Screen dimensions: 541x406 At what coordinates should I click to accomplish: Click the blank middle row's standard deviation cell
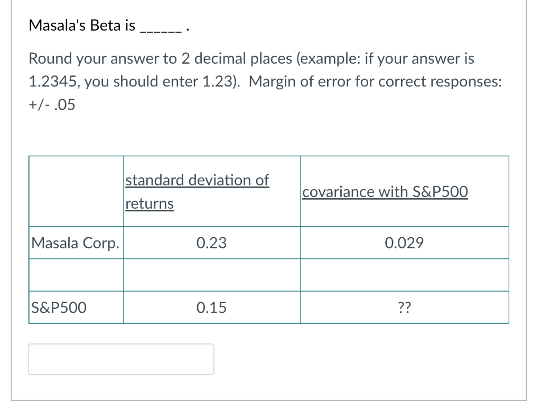(212, 275)
